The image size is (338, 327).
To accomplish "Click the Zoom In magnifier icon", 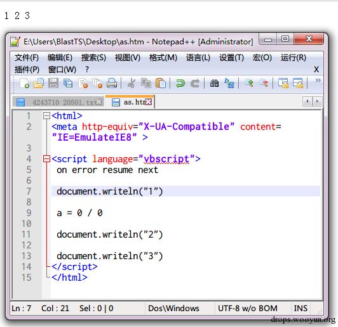I will pyautogui.click(x=249, y=83).
